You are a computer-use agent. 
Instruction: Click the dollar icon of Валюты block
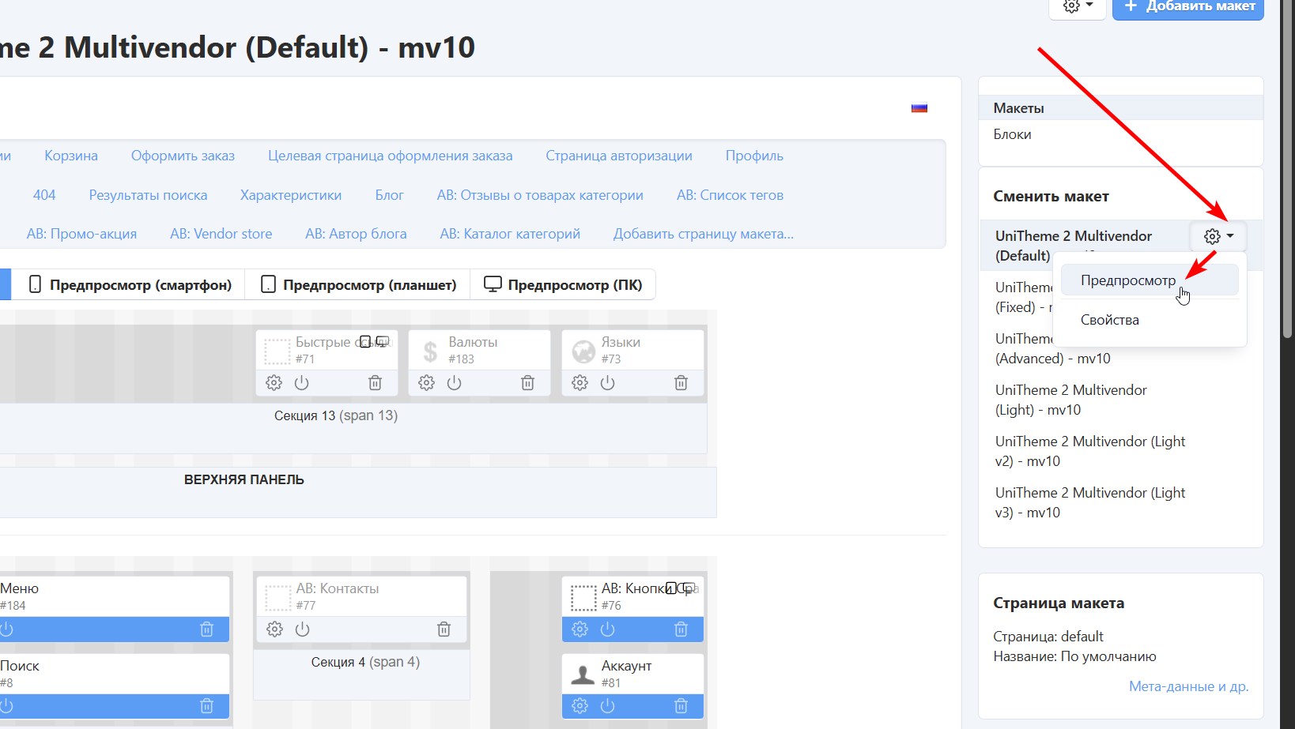coord(430,351)
